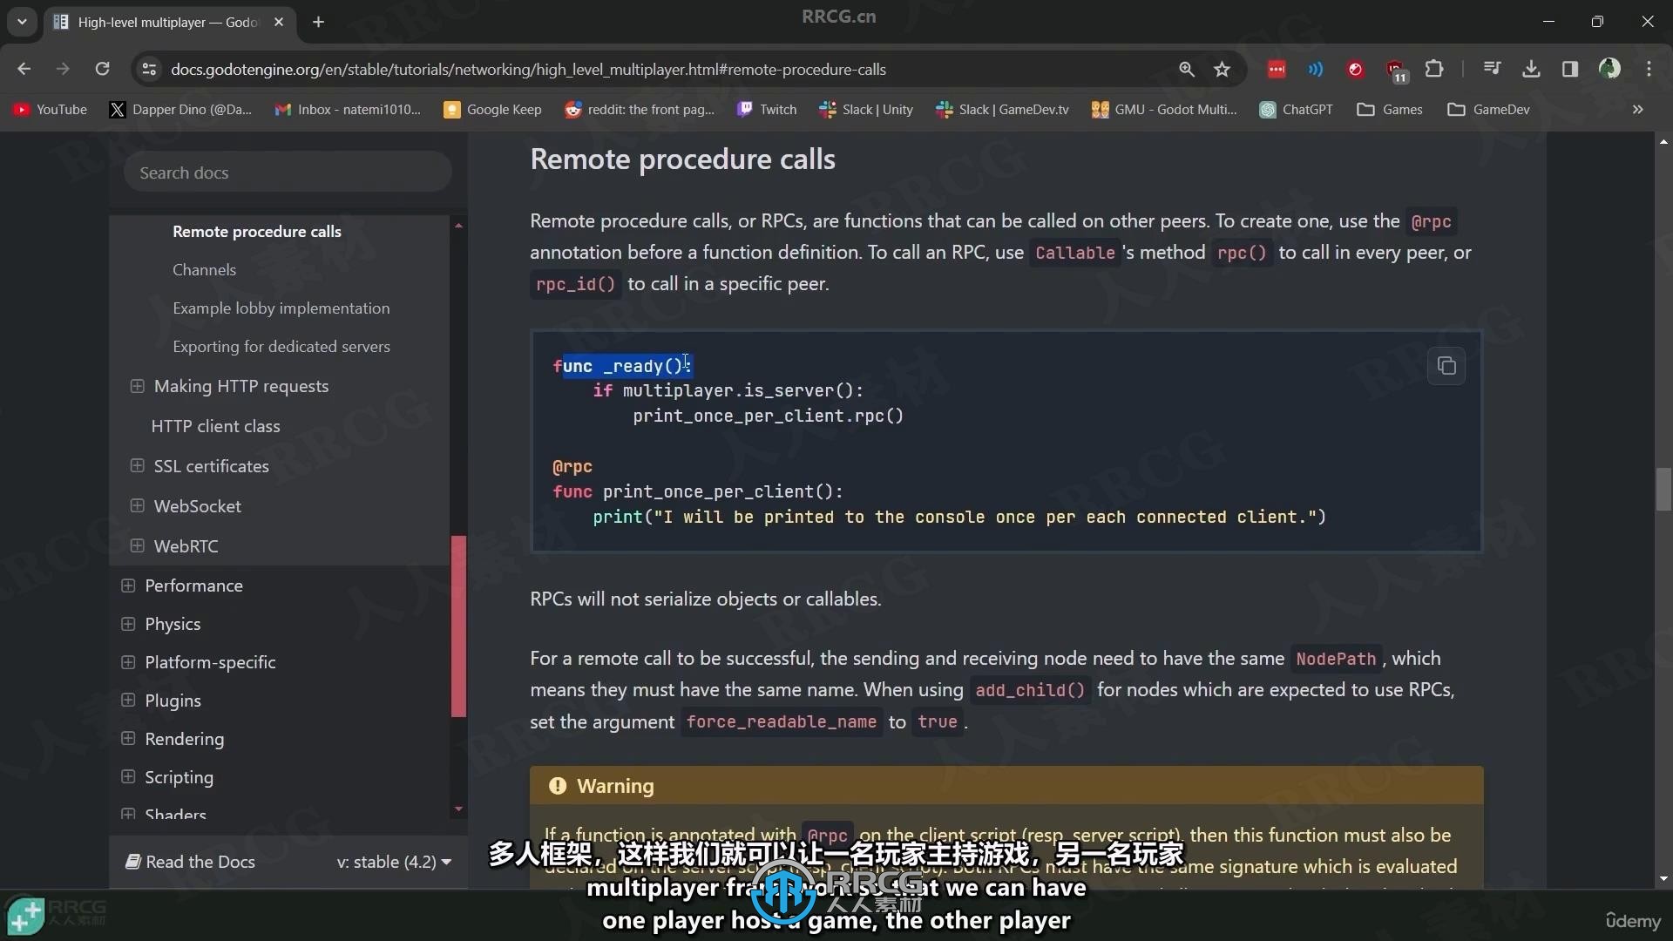Copy the code block with copy icon
Viewport: 1673px width, 941px height.
(x=1446, y=366)
